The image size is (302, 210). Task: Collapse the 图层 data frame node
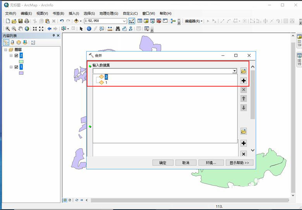pos(5,50)
